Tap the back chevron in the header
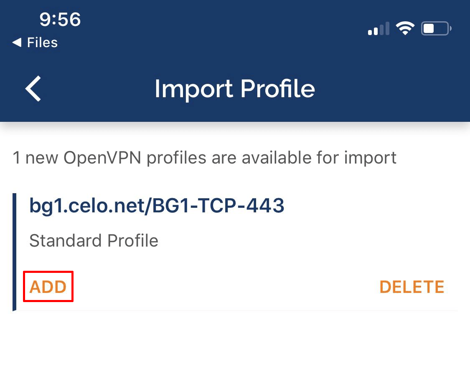Screen dimensions: 470x373 [x=33, y=88]
